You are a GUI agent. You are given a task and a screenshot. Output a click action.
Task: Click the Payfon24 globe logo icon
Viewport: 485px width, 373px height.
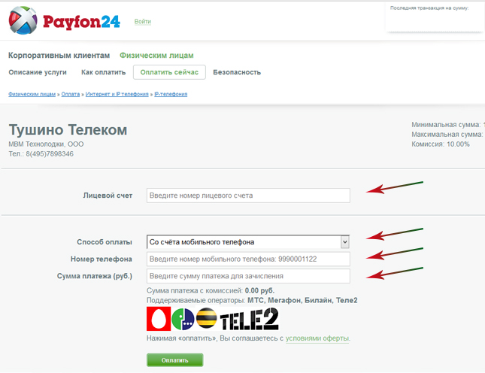click(x=23, y=20)
